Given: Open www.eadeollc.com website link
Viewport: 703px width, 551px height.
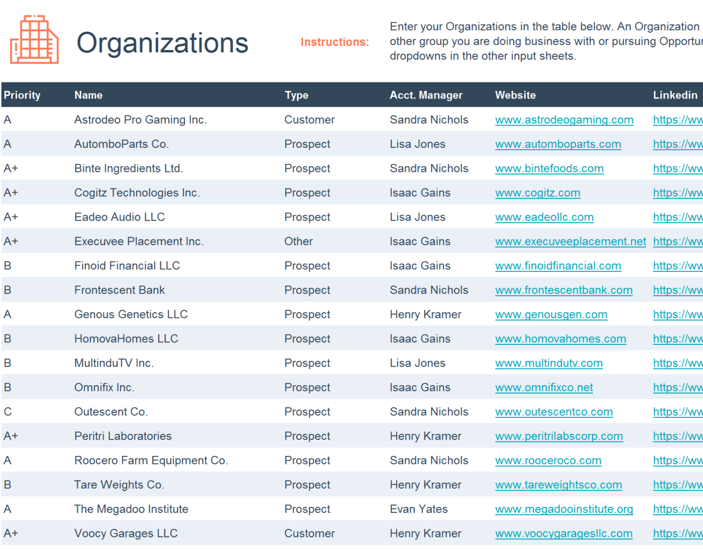Looking at the screenshot, I should click(x=544, y=217).
